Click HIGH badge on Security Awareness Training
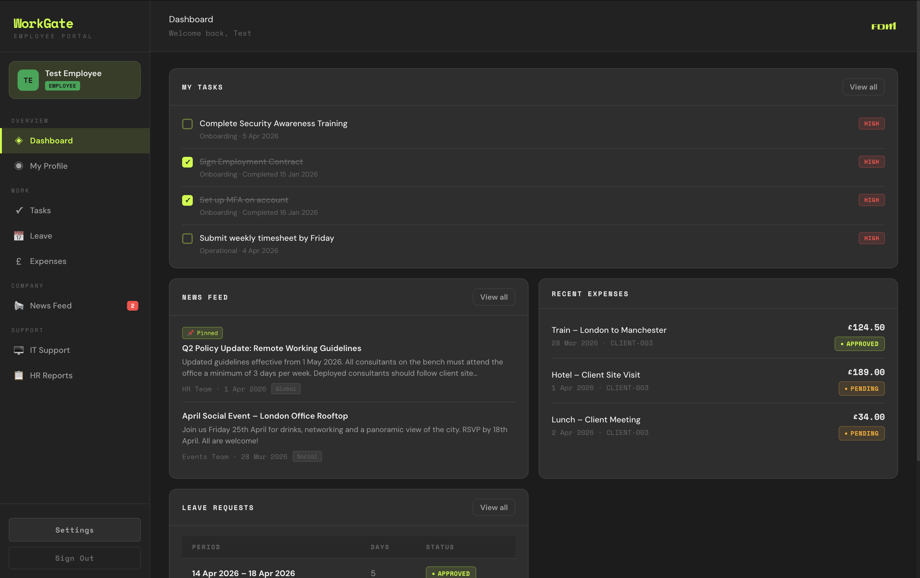The width and height of the screenshot is (920, 578). point(871,124)
